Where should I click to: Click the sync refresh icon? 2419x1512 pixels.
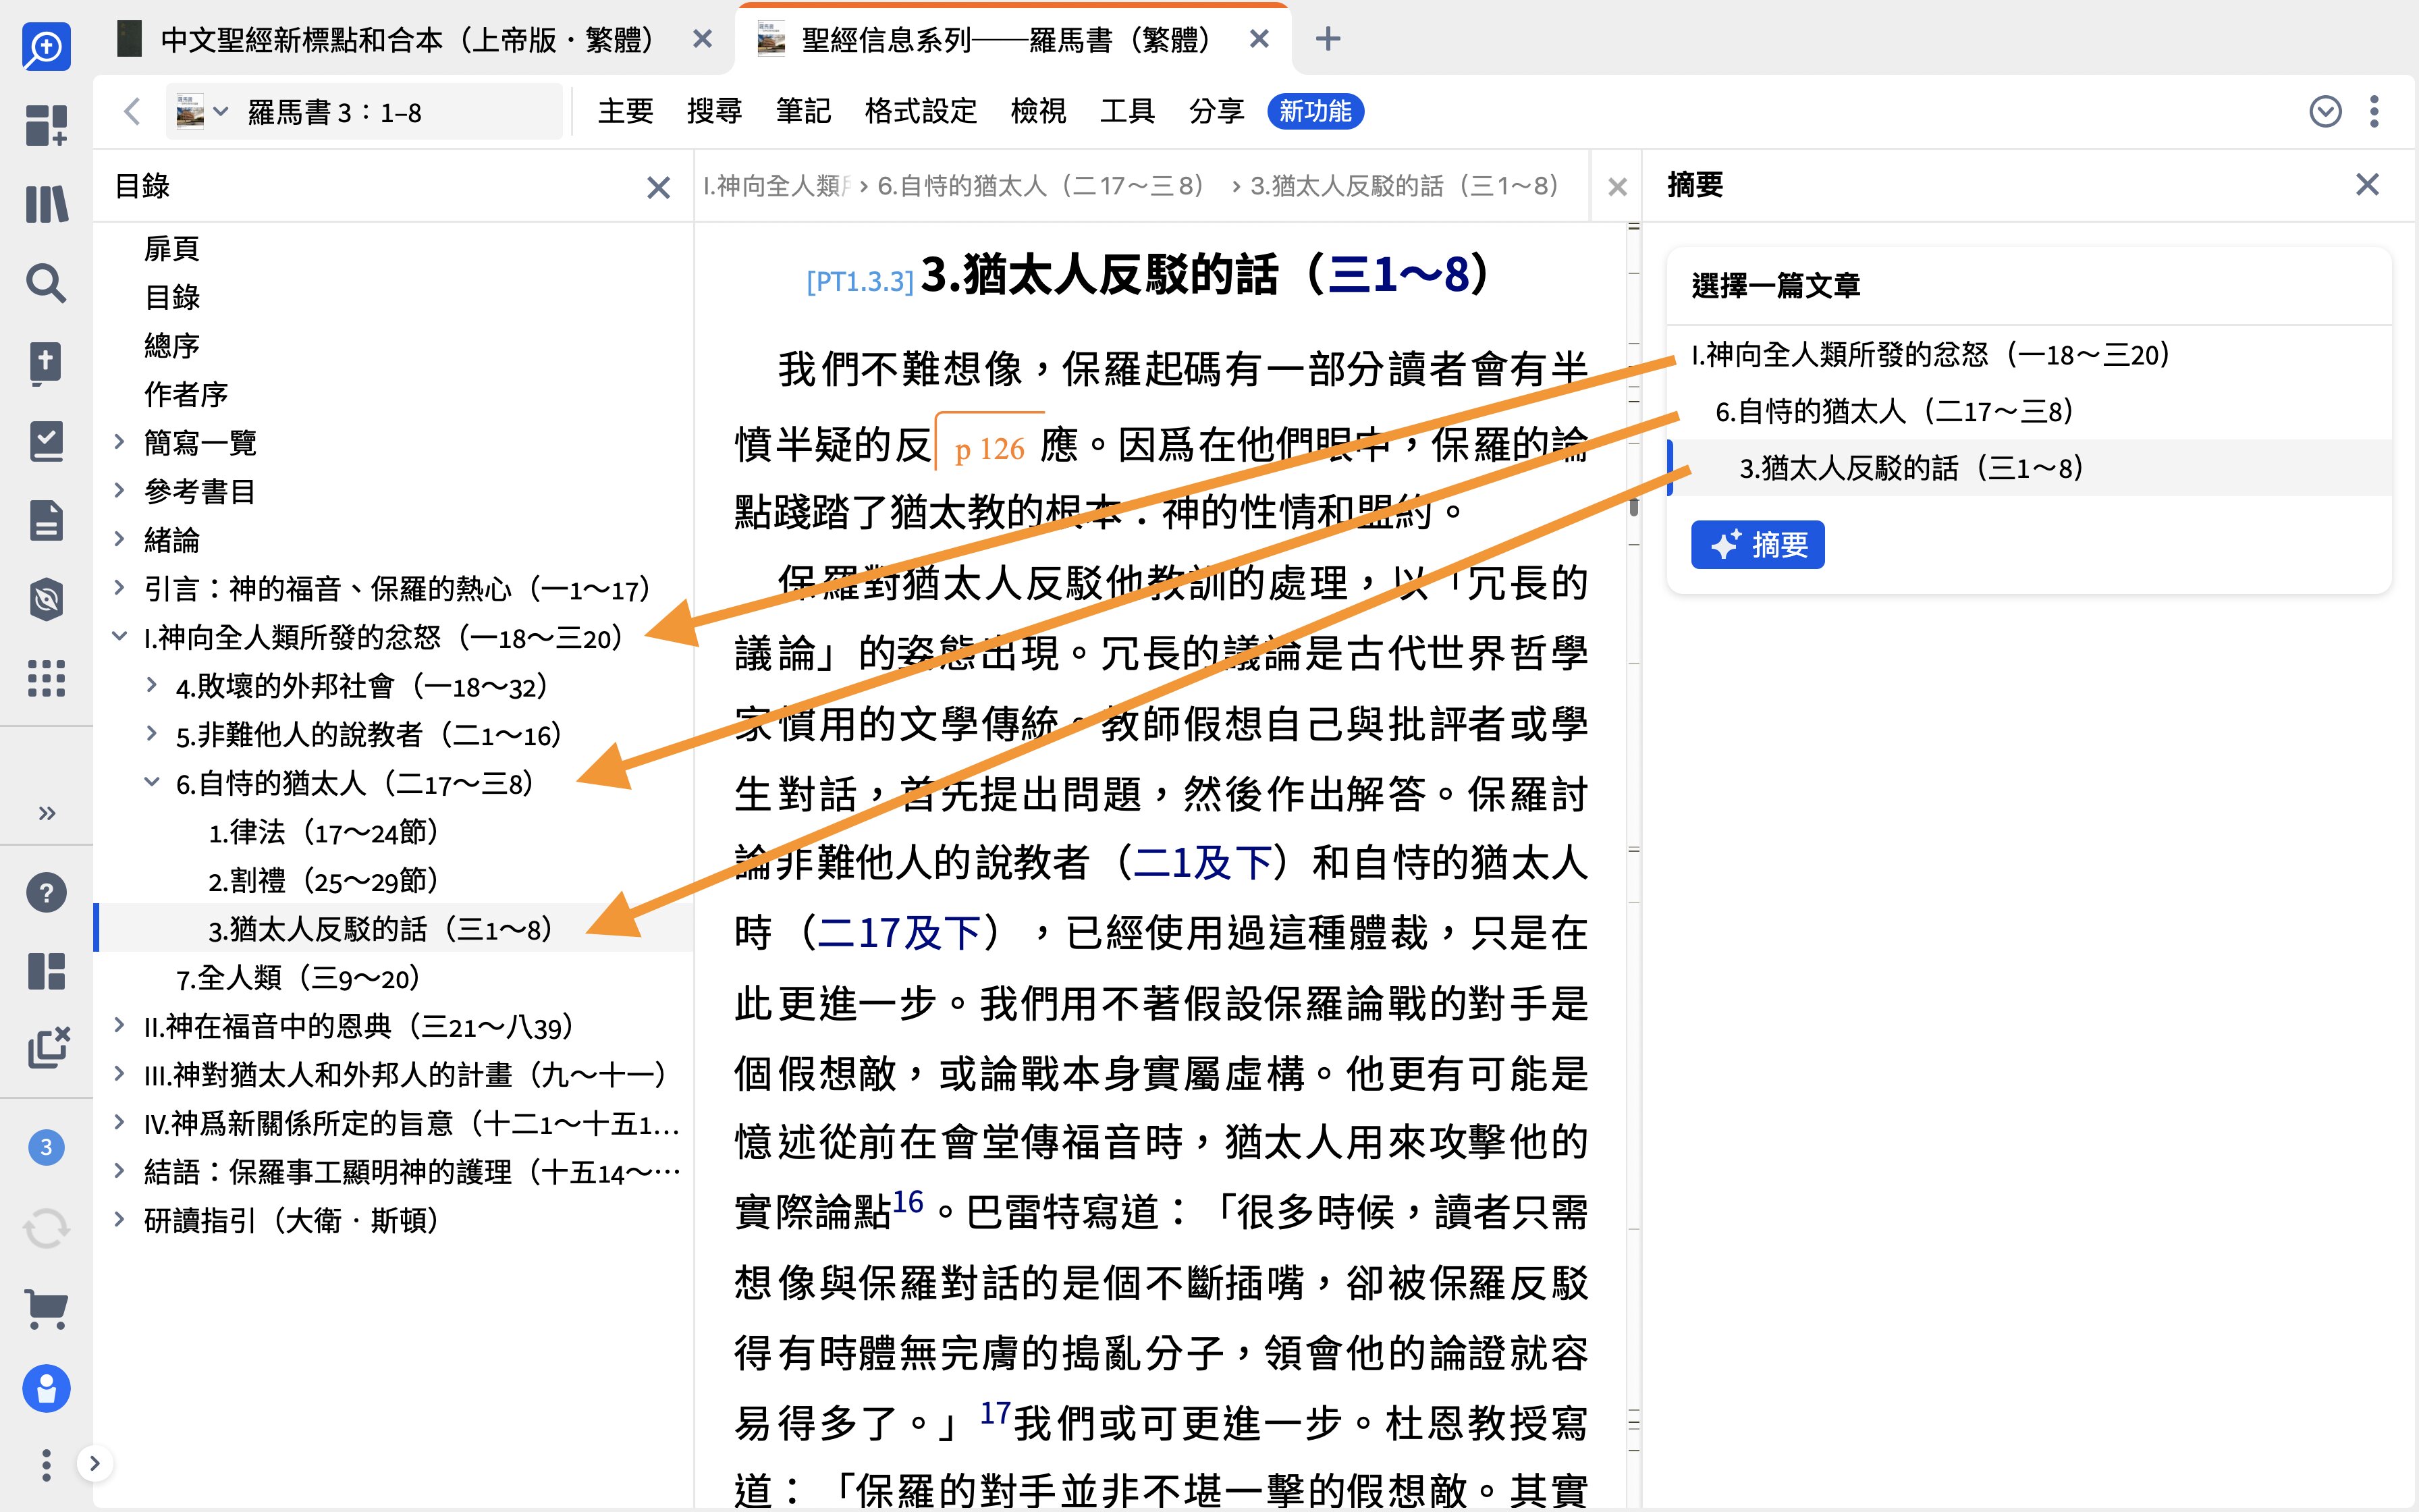[x=46, y=1228]
